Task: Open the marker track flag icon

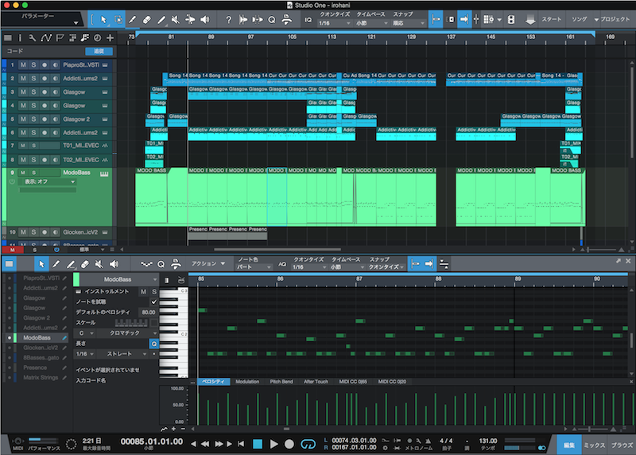Action: (60, 37)
